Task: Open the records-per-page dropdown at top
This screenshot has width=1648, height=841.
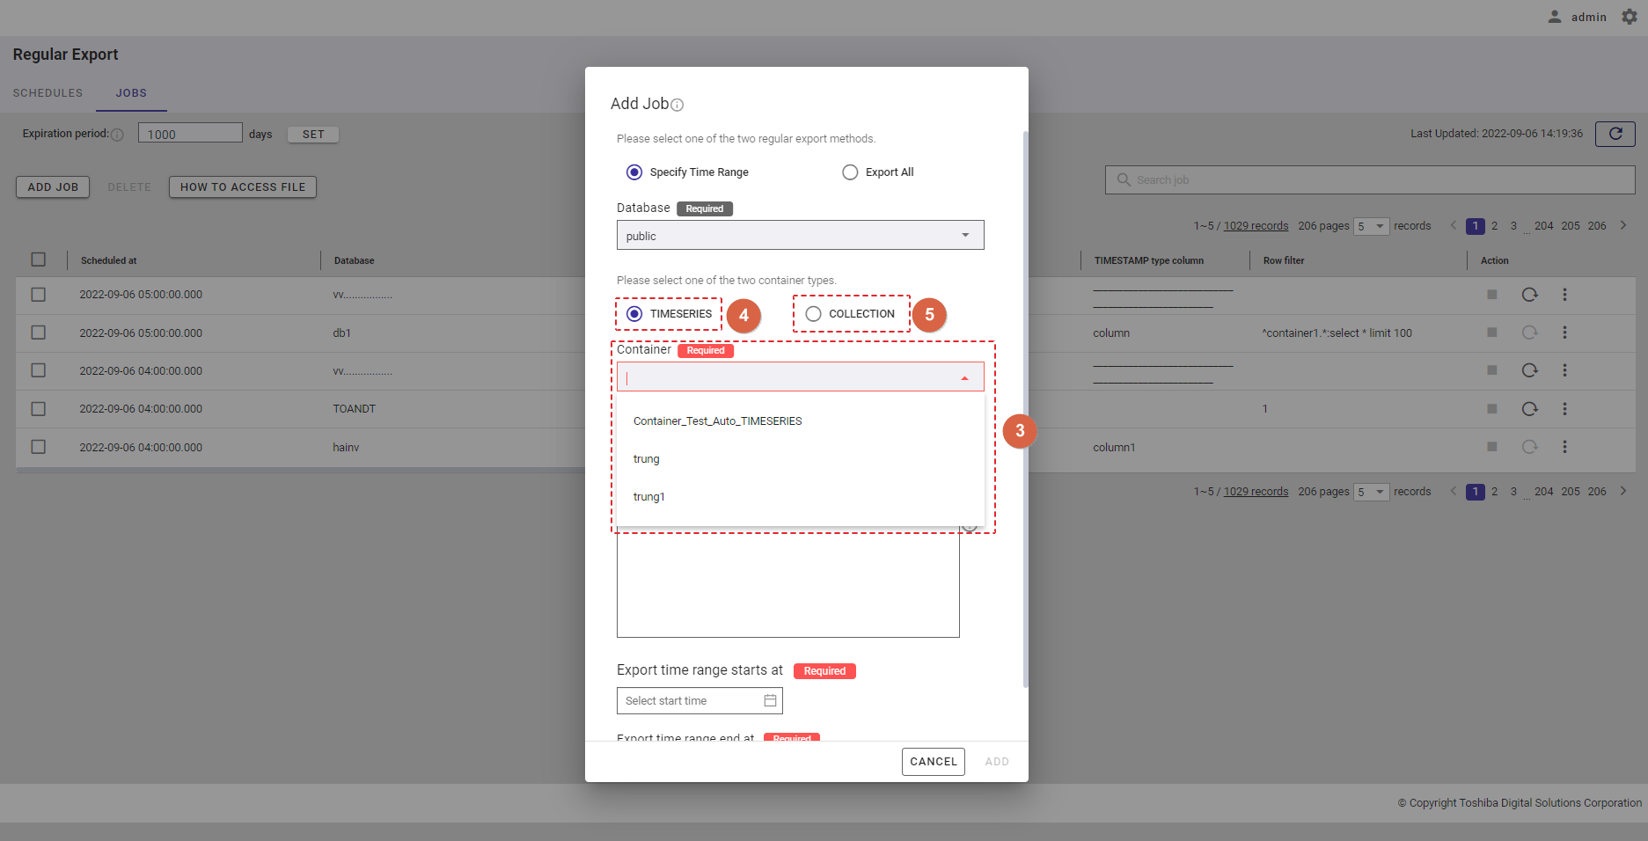Action: click(1370, 226)
